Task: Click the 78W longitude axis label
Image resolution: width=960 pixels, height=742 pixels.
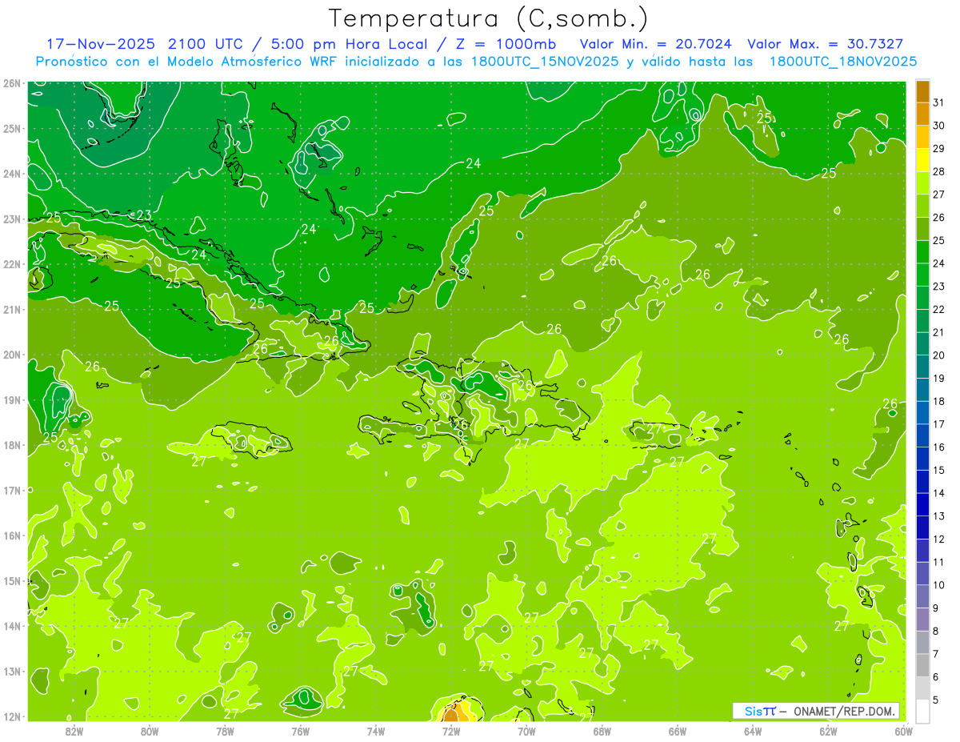Action: pos(225,730)
